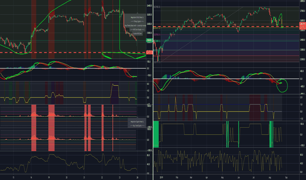
Task: Select the green current price label, left chart
Action: [149, 40]
